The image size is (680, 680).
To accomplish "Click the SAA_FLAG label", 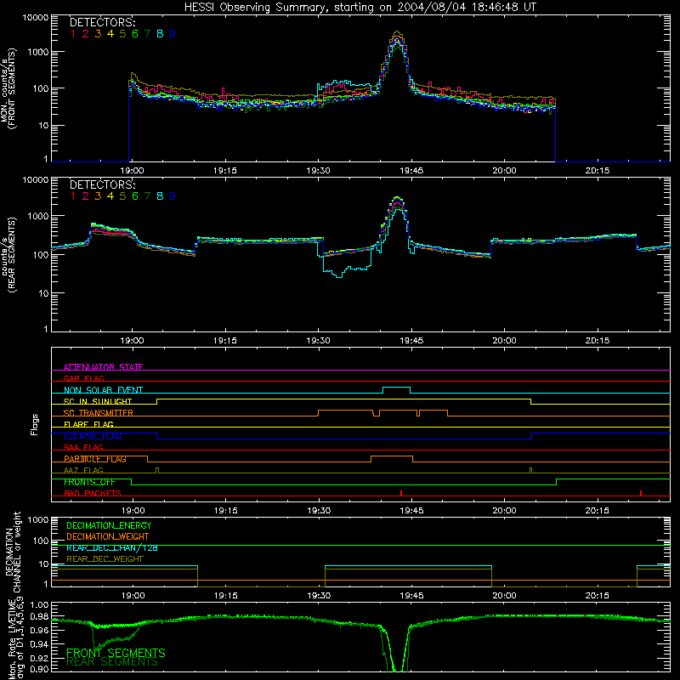I will coord(83,447).
